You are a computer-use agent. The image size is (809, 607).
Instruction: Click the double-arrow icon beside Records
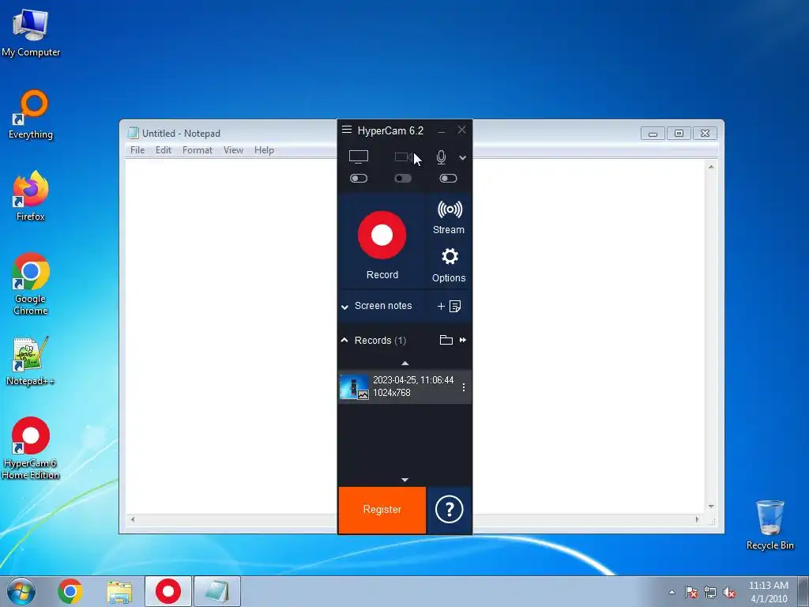click(463, 340)
